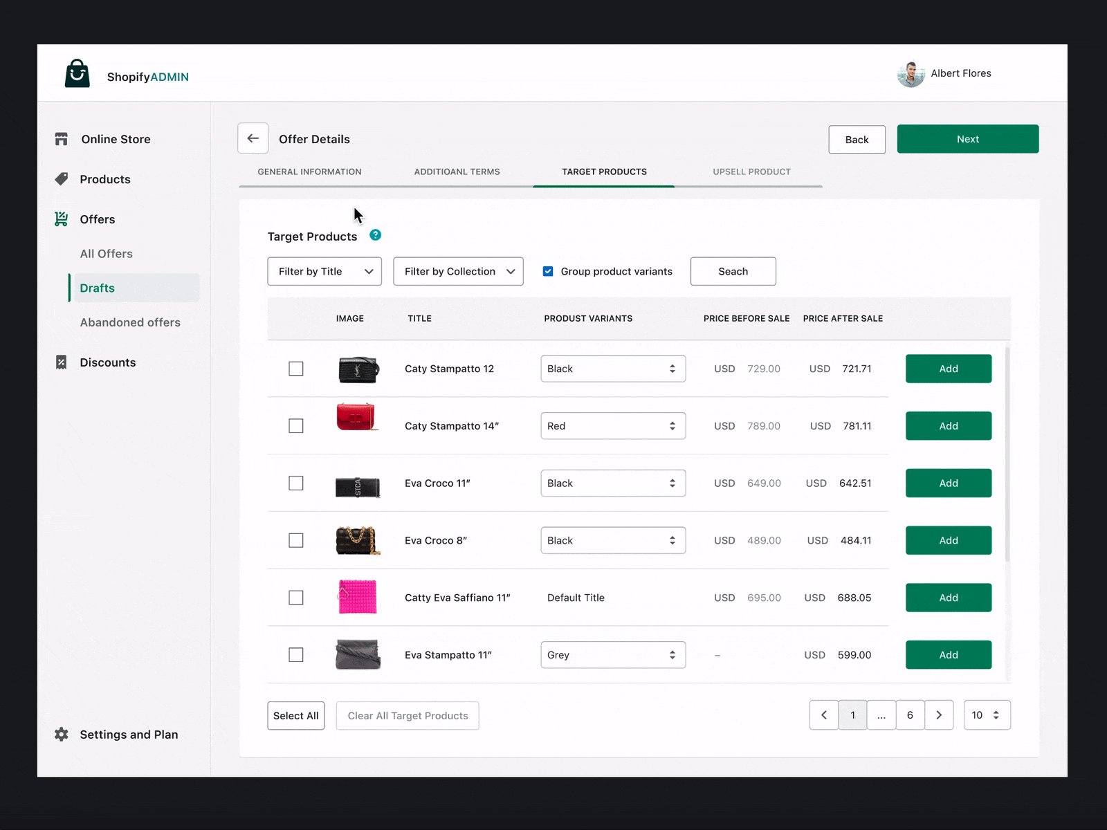Switch to Additioanl Terms tab

click(457, 172)
